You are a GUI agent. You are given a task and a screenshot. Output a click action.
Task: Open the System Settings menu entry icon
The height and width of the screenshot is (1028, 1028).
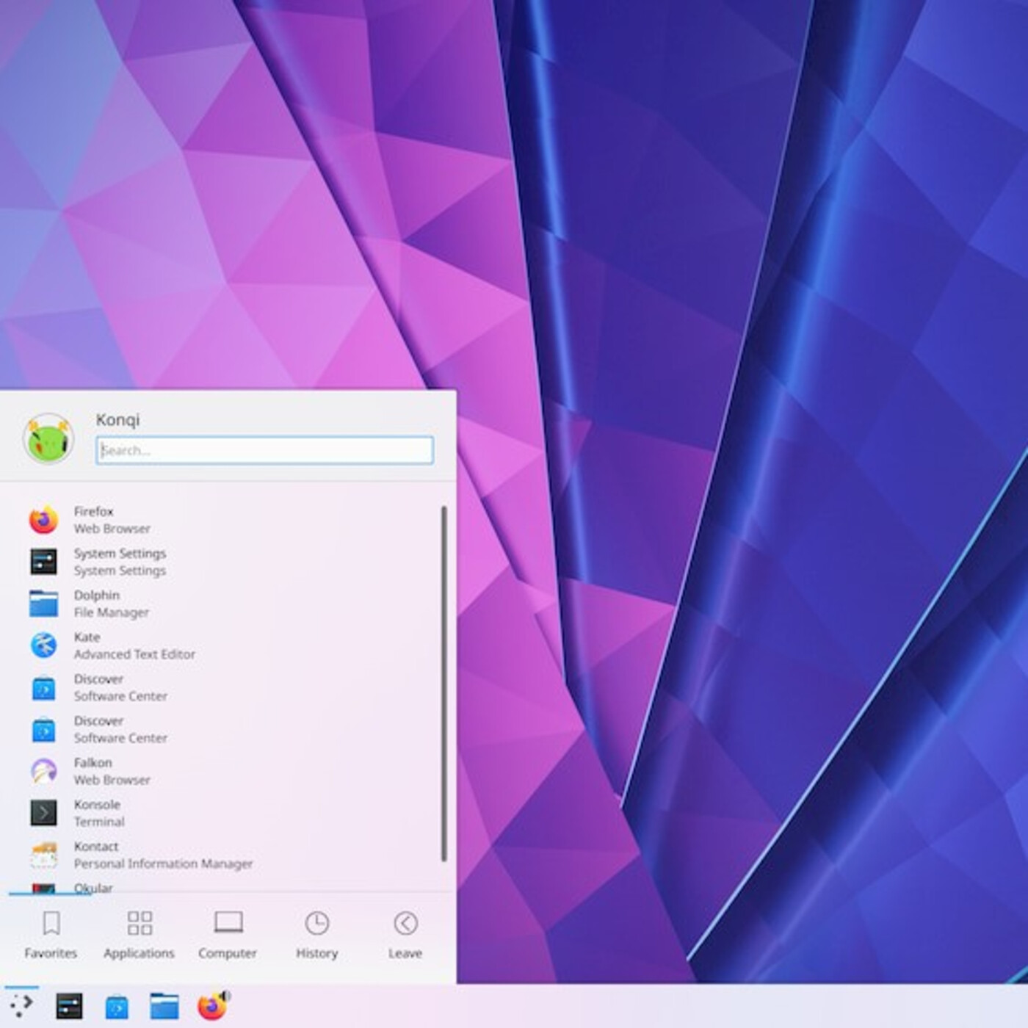(x=43, y=562)
